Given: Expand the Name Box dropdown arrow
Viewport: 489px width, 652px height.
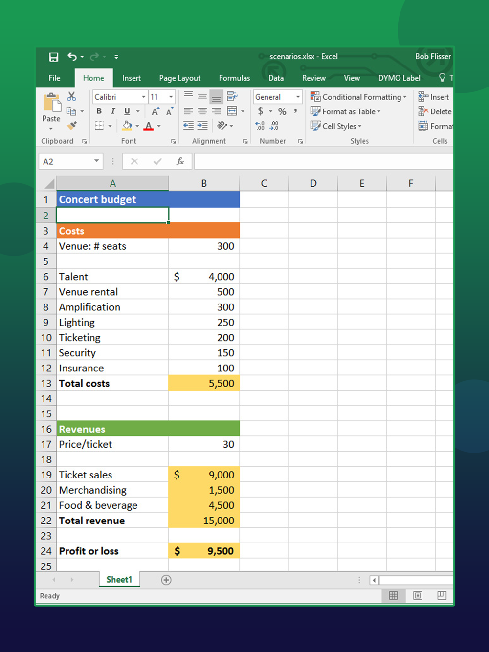Looking at the screenshot, I should [97, 161].
